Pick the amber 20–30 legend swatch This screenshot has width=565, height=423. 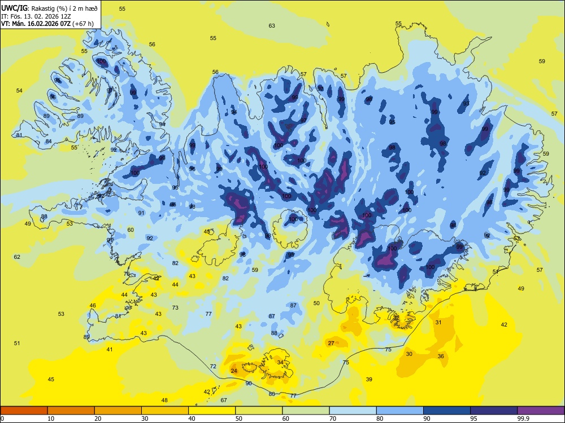tap(118, 411)
